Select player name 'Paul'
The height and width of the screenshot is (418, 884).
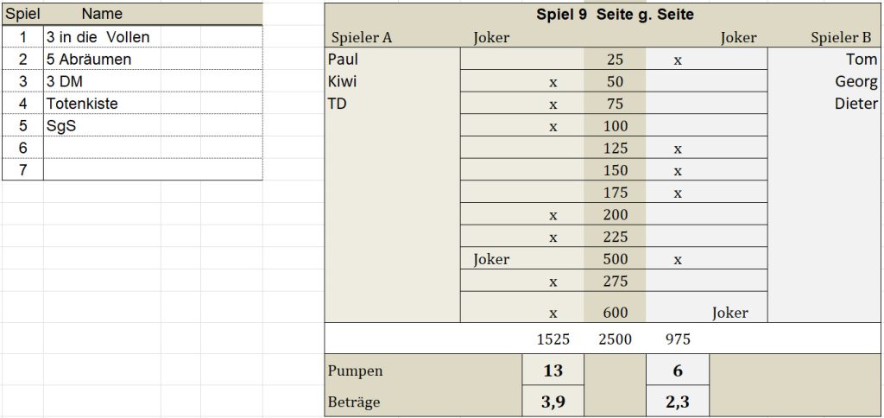[343, 60]
